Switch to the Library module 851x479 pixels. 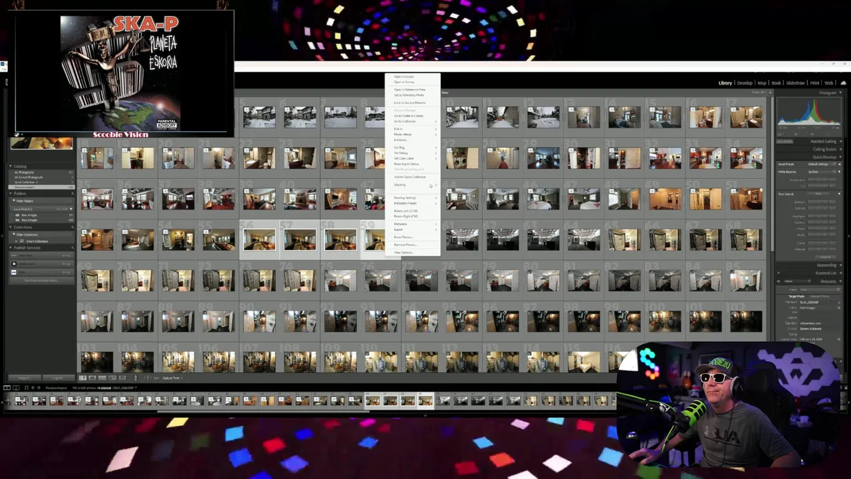(x=725, y=83)
